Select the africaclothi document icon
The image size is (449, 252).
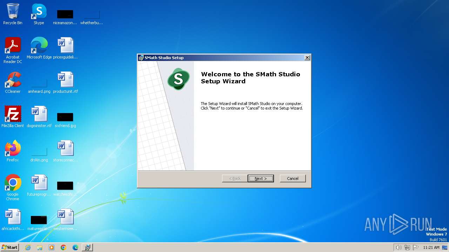[x=13, y=220]
